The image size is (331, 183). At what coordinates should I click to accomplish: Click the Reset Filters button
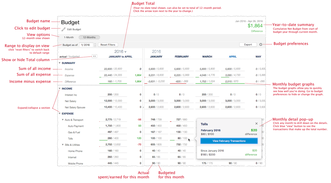click(108, 45)
